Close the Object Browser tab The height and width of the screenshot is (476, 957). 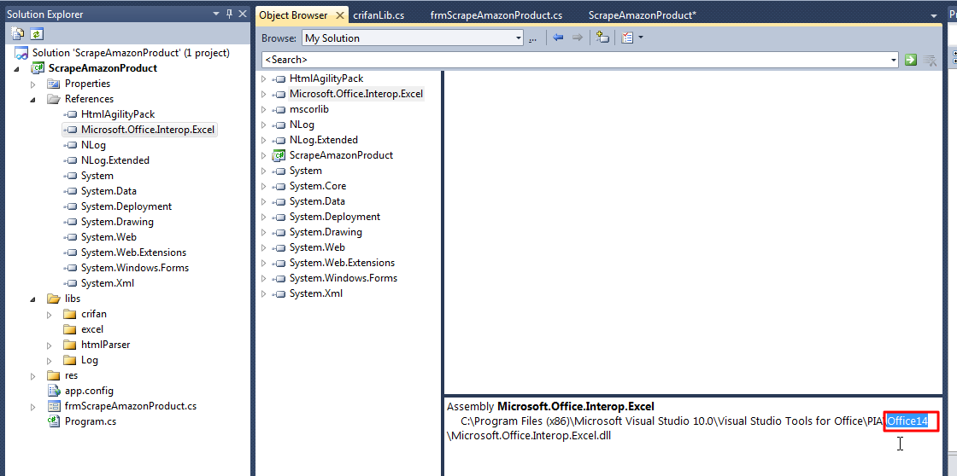(341, 15)
